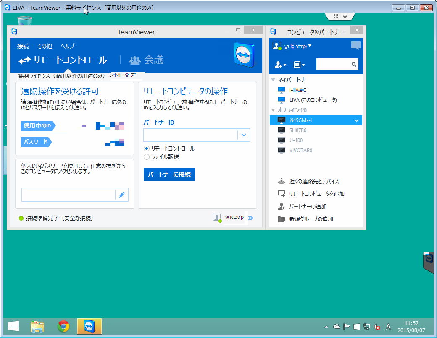The width and height of the screenshot is (437, 338).
Task: Click the search box in the partner list
Action: tap(334, 65)
